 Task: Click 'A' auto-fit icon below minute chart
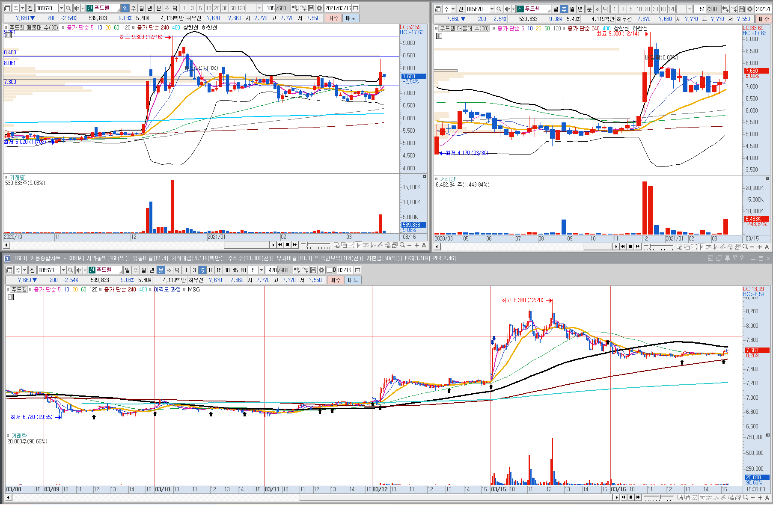coord(767,498)
